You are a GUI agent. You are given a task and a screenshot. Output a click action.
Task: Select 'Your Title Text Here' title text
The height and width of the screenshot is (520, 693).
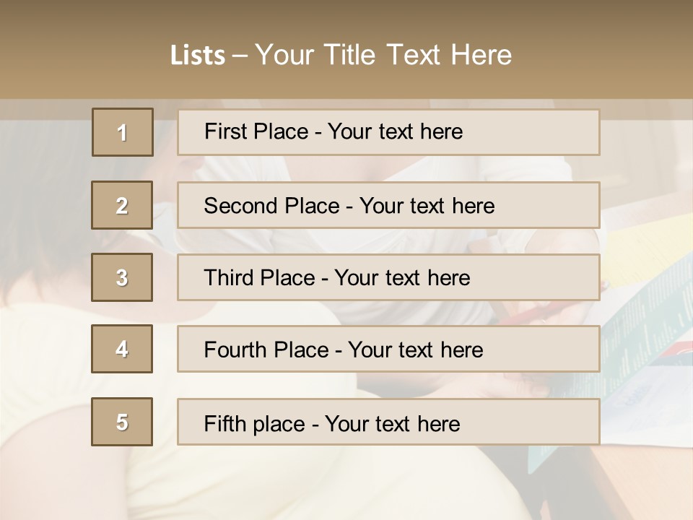383,55
